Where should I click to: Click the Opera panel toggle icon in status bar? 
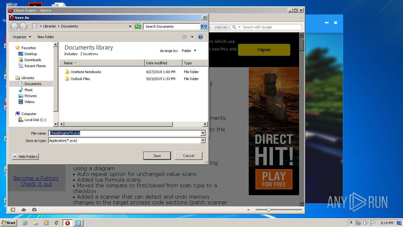point(13,210)
